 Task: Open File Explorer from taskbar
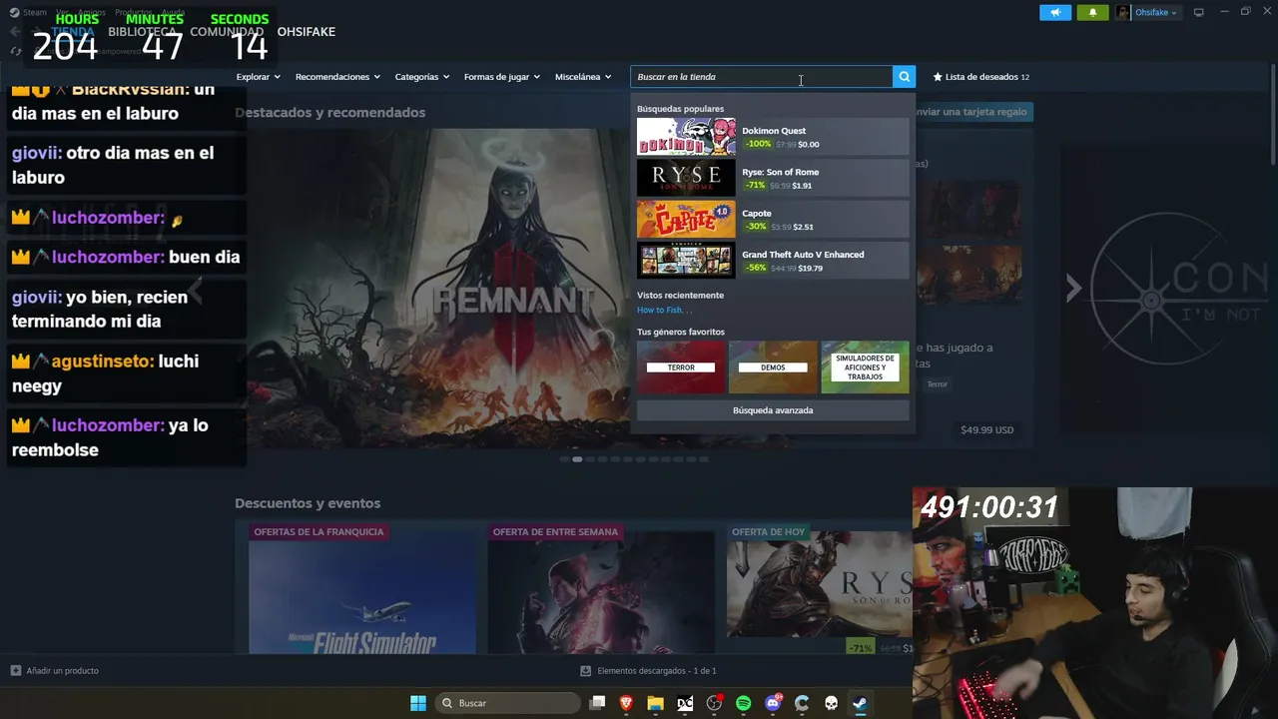[655, 703]
